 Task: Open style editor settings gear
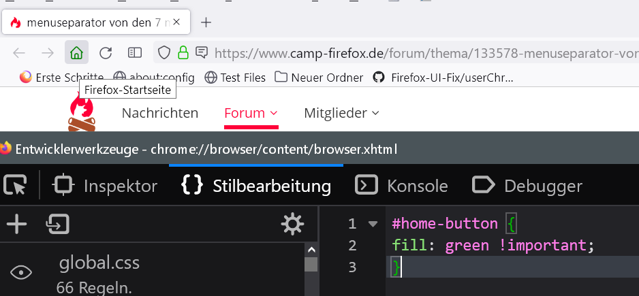coord(292,224)
